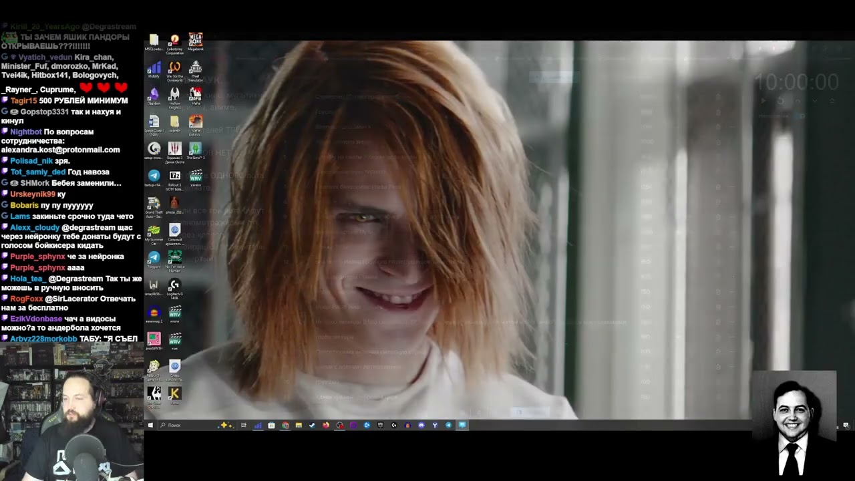Select the picoSYNTH desktop icon
The width and height of the screenshot is (855, 481).
[x=154, y=339]
